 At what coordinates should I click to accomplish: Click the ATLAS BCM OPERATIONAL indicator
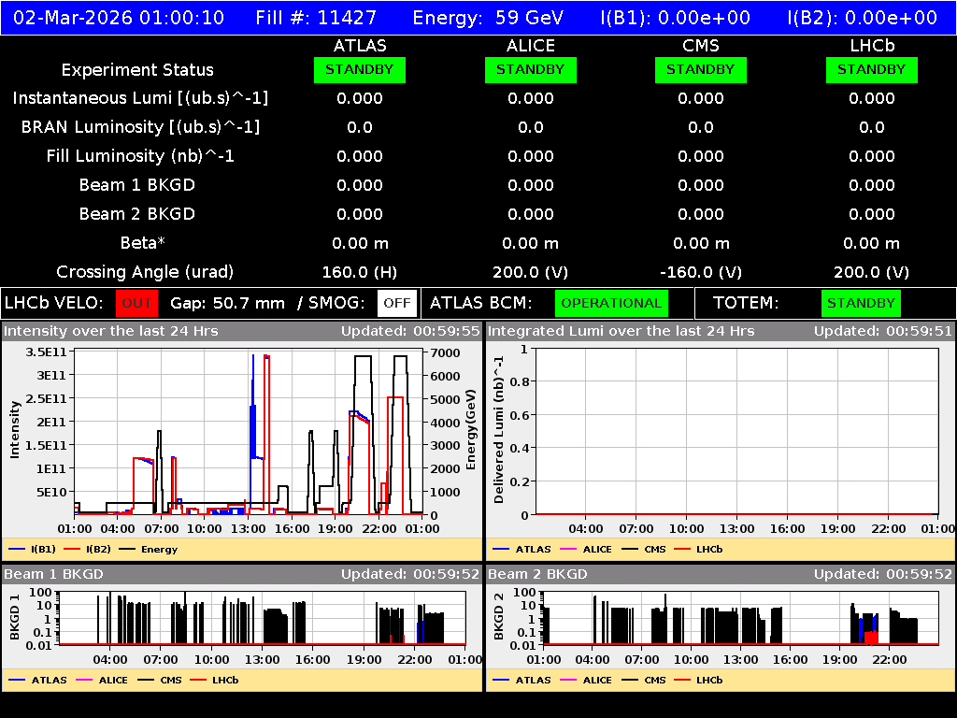[611, 303]
